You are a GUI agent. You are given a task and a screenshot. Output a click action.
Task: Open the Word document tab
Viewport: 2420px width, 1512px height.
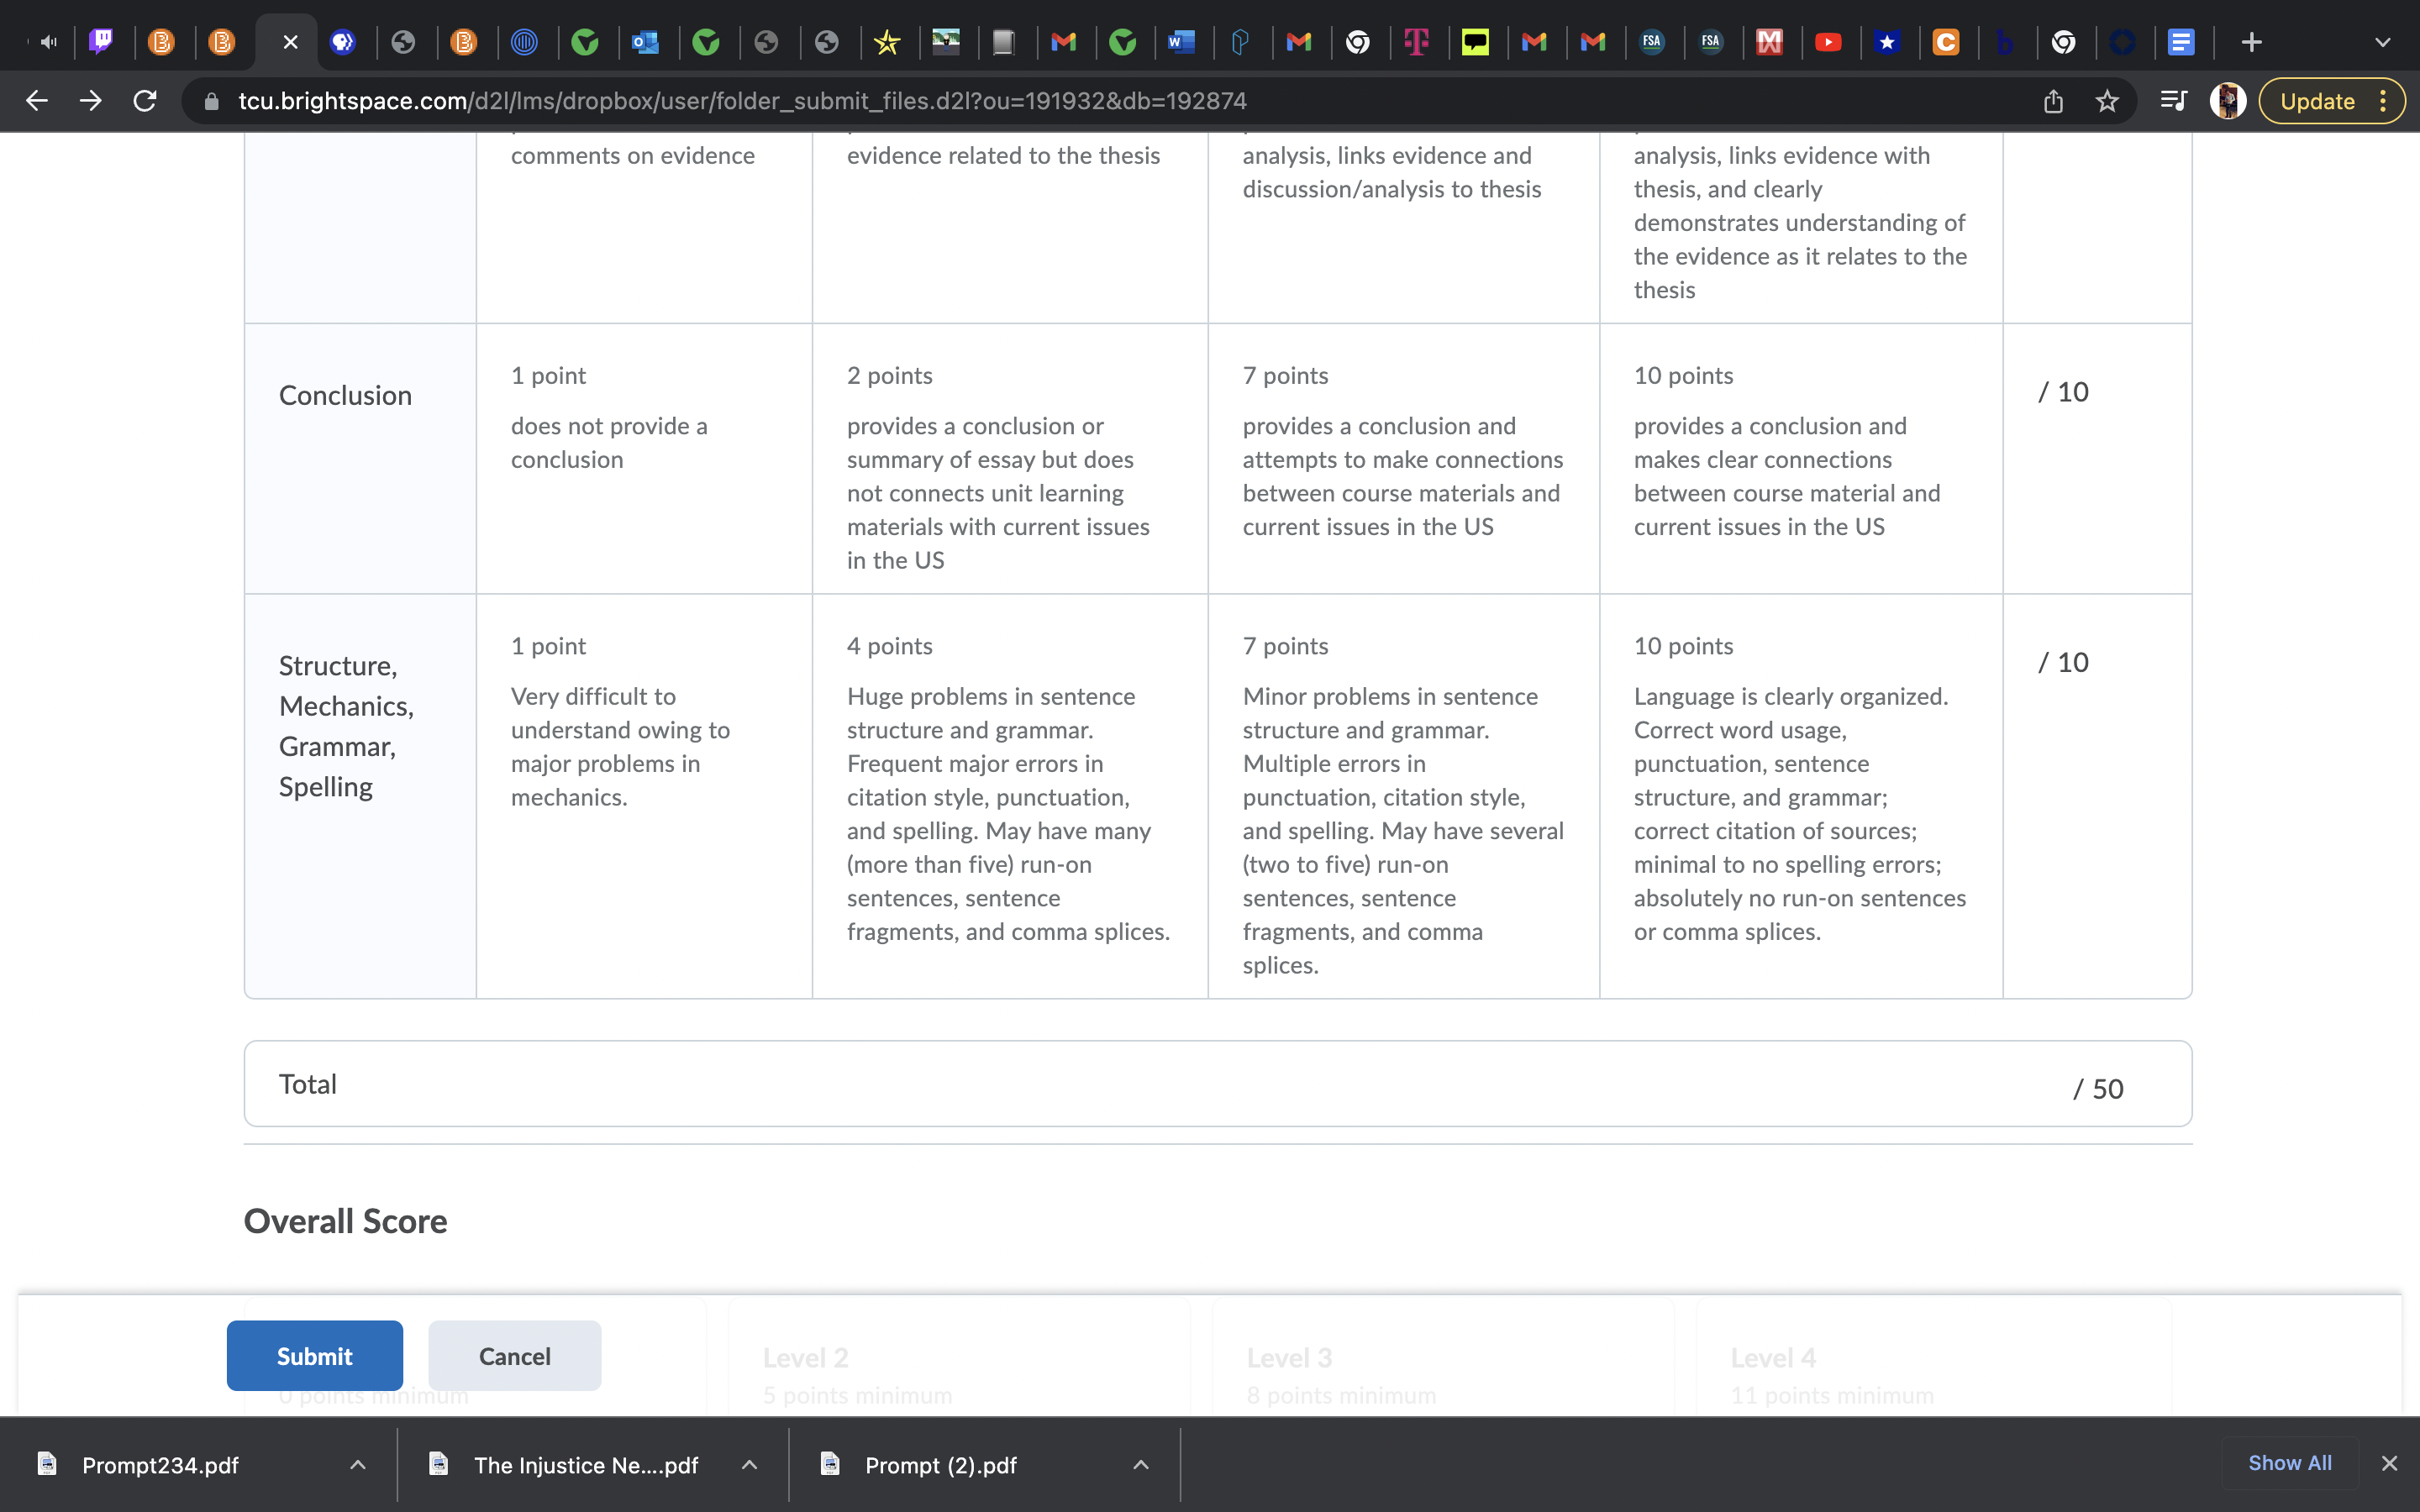click(x=1181, y=42)
